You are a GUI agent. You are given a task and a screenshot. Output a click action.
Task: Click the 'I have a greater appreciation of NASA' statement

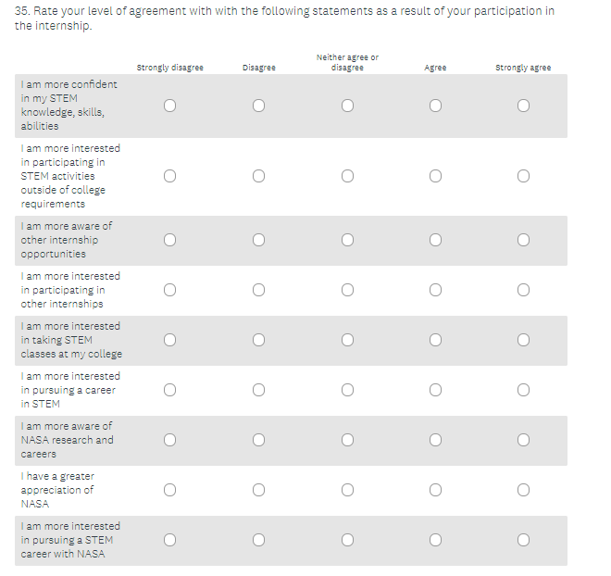[x=57, y=490]
